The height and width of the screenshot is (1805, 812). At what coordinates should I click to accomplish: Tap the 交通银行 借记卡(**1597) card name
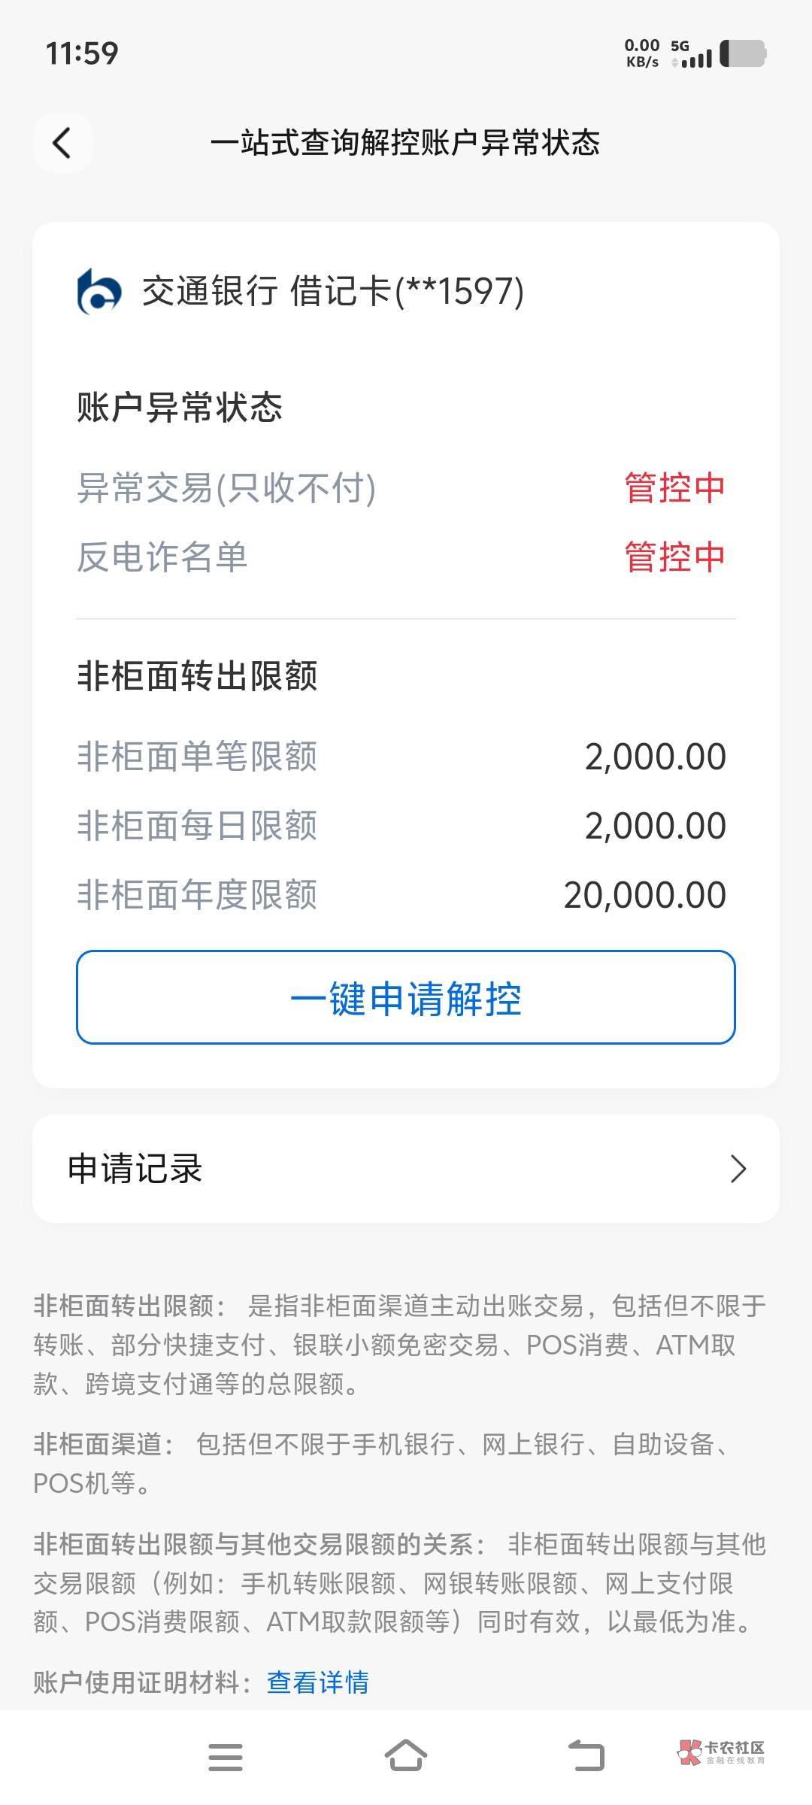coord(332,292)
